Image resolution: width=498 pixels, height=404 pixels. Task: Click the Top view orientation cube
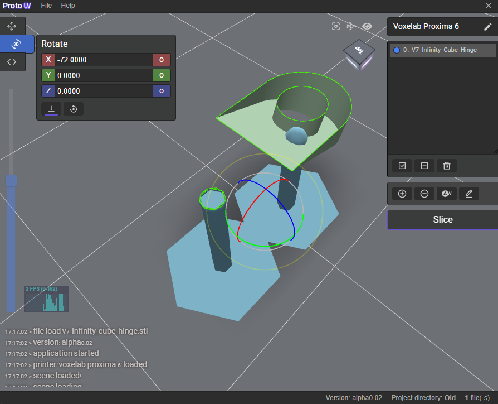pos(359,54)
